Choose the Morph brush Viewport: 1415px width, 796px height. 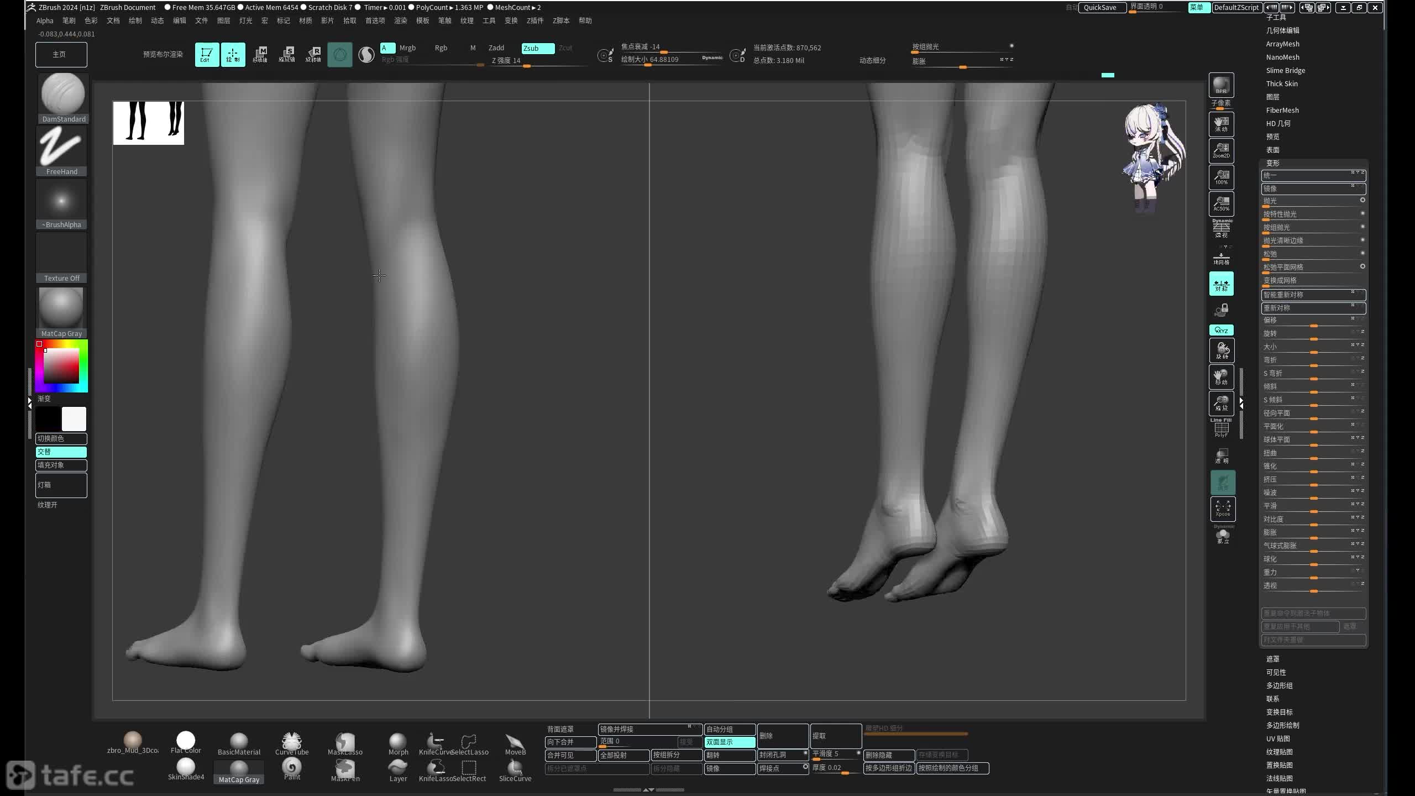398,744
